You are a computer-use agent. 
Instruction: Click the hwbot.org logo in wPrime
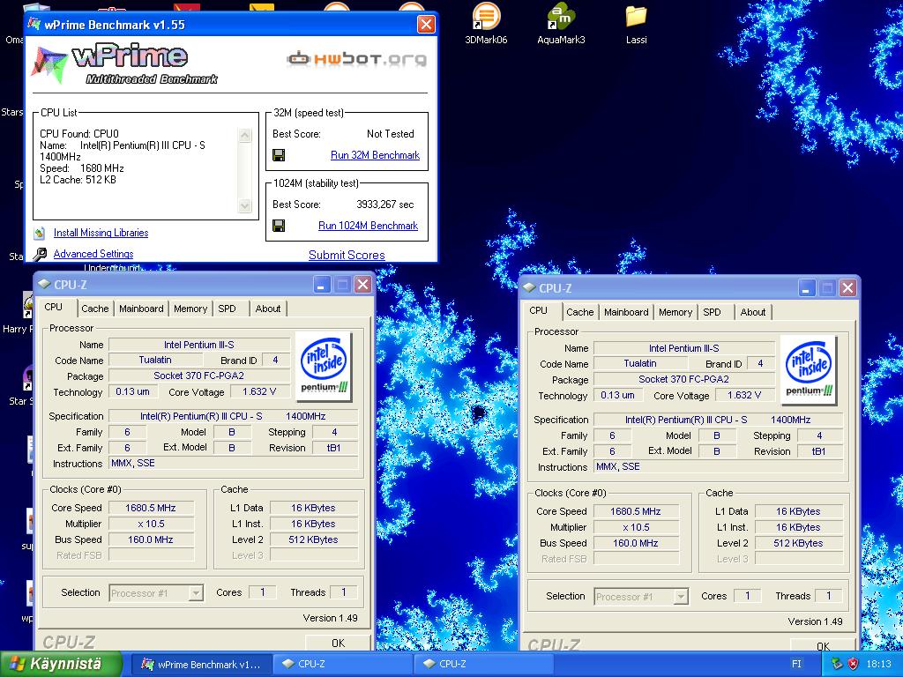click(357, 59)
